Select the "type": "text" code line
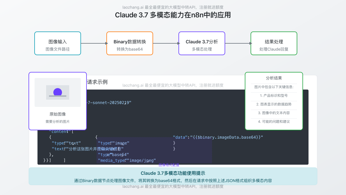346x195 pixels. 66,143
